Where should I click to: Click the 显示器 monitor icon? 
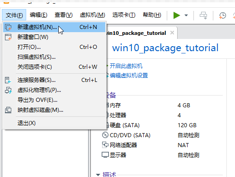[105, 155]
